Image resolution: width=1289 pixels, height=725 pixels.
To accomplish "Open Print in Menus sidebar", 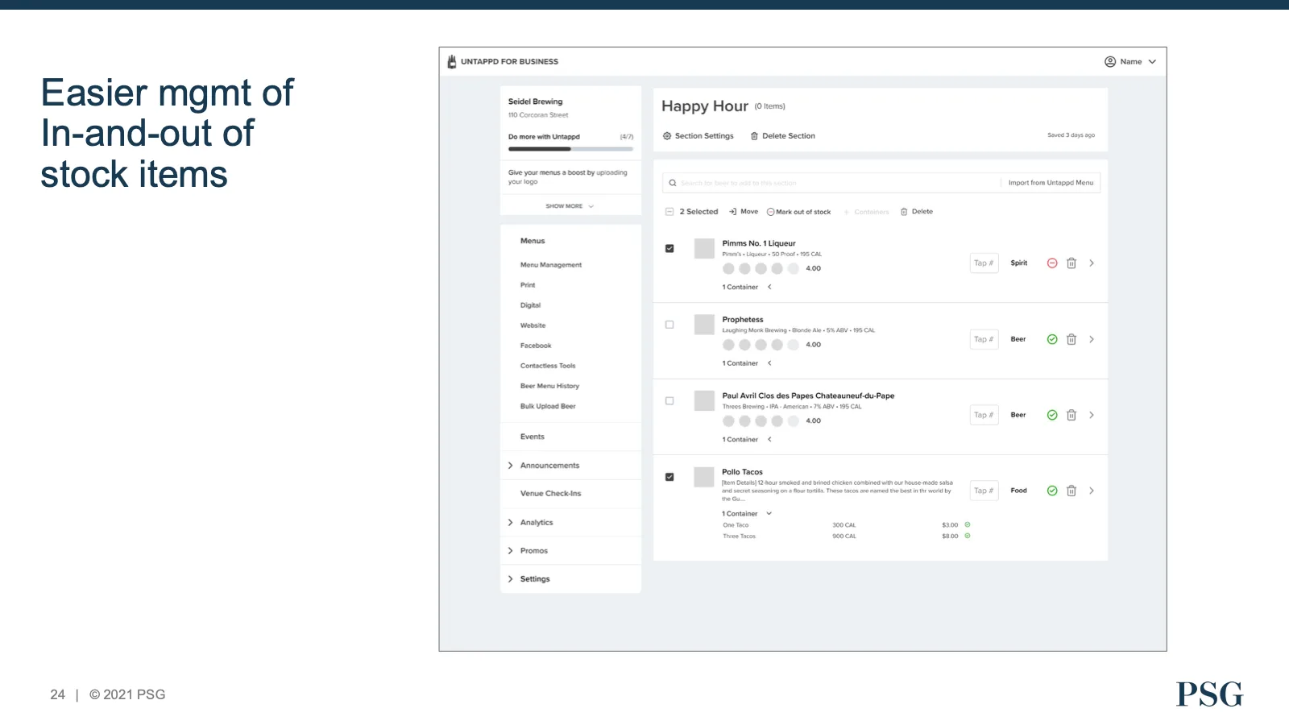I will 528,285.
